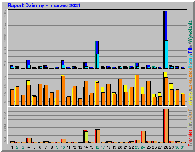Click the 'Raport Dzienny - marzec 2024' title

[x=44, y=6]
